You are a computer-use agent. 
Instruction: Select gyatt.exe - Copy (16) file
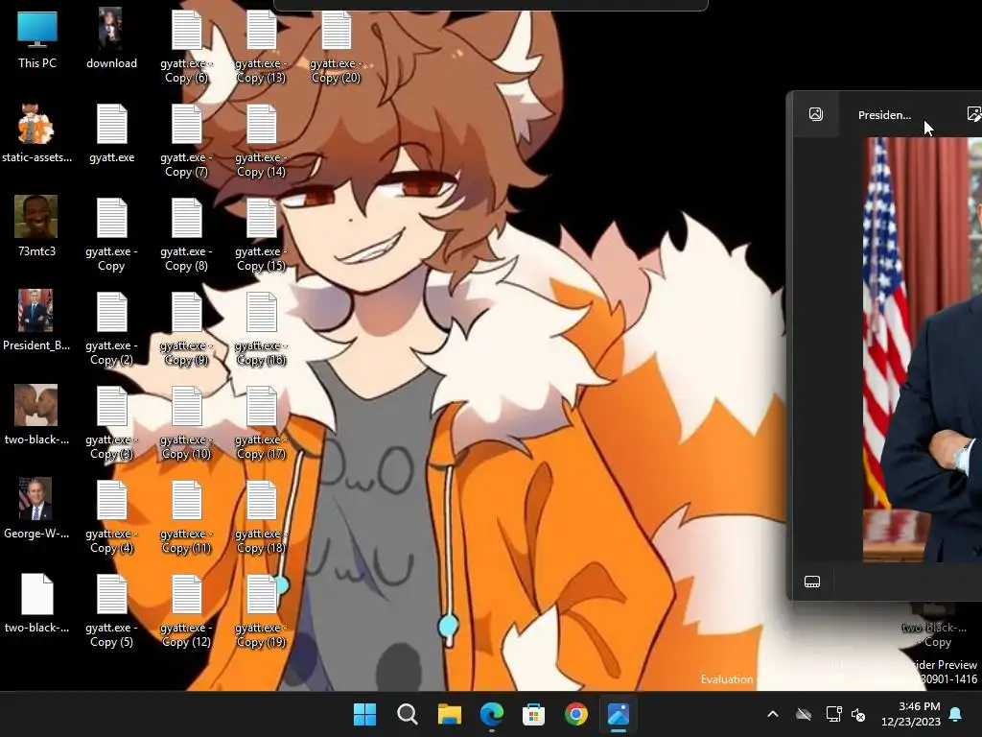[261, 329]
